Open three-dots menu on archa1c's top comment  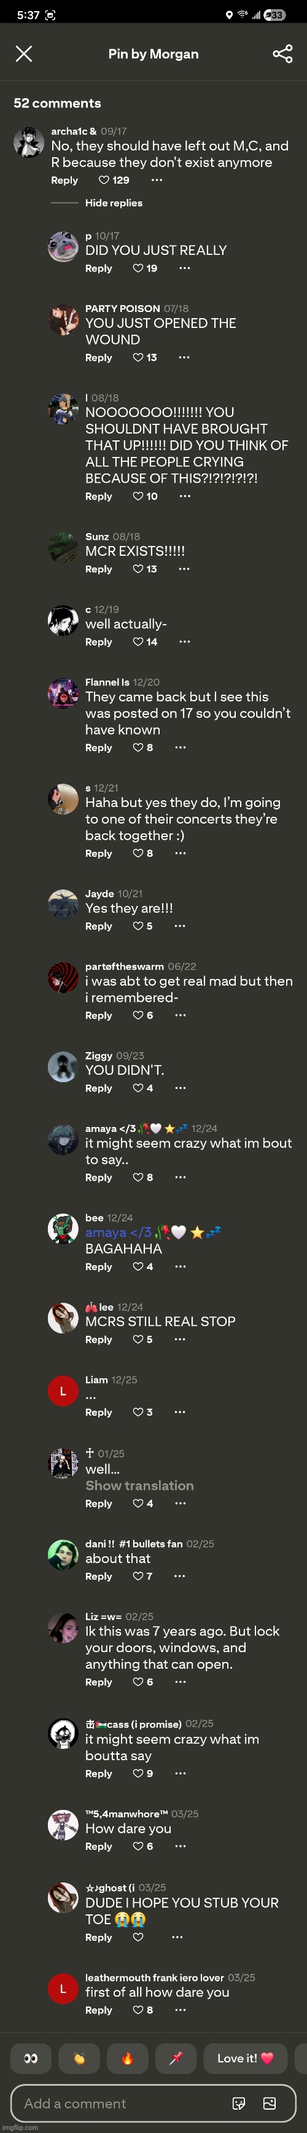pos(157,180)
